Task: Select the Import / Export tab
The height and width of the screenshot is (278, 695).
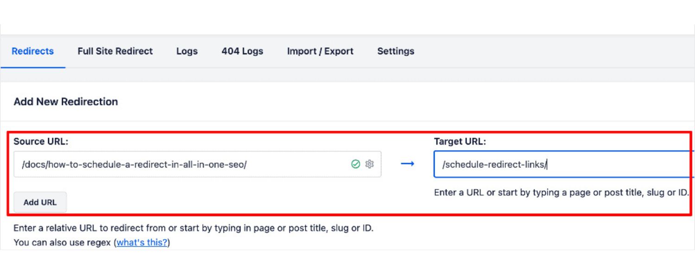Action: 320,51
